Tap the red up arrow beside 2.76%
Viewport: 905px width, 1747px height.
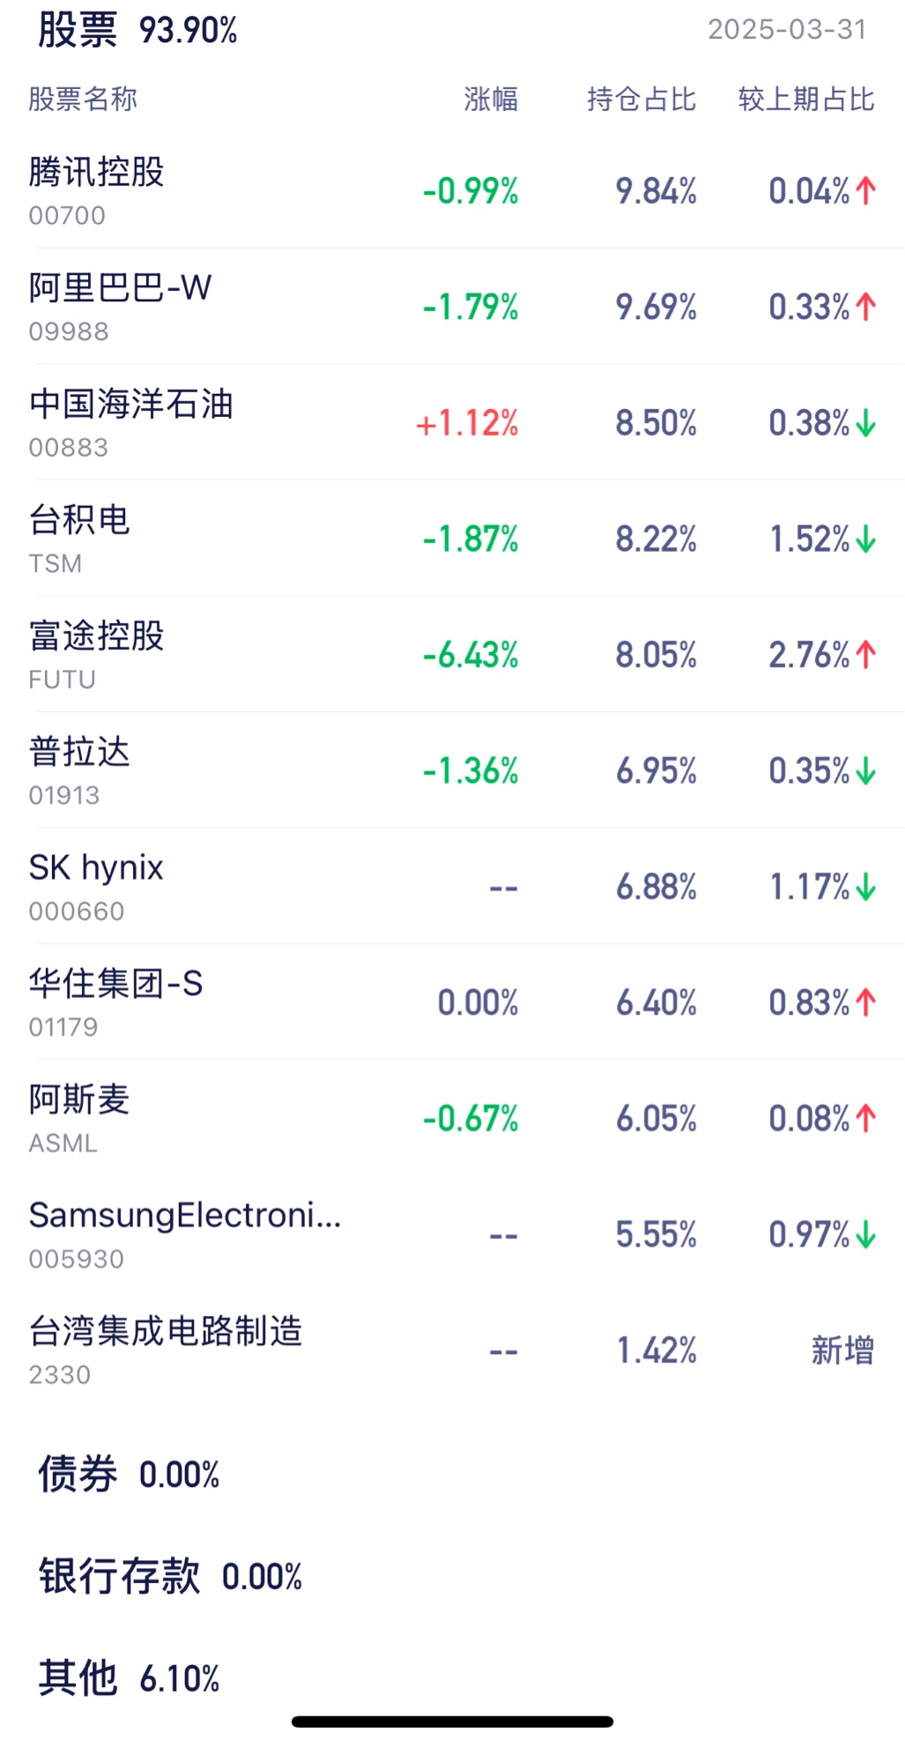pos(866,654)
